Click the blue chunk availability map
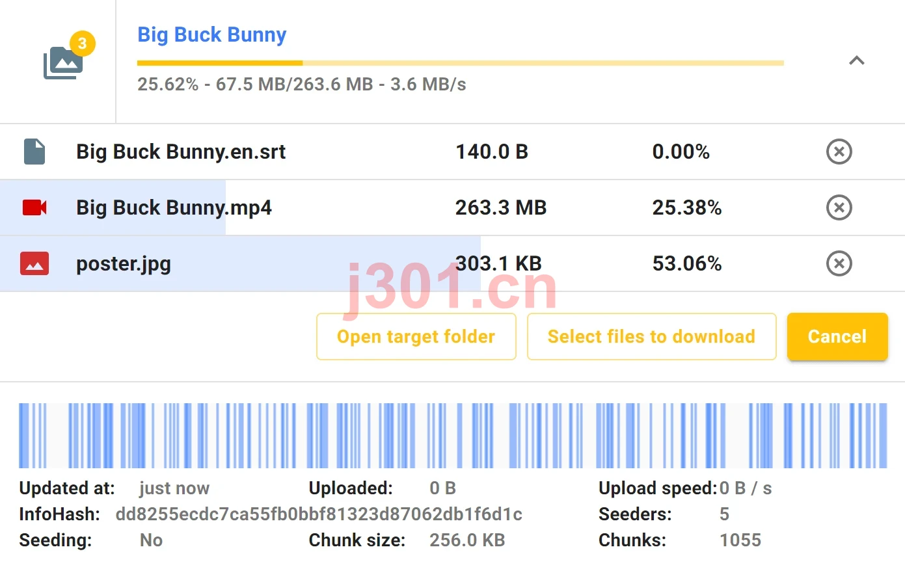Screen dimensions: 905x571 pyautogui.click(x=453, y=436)
